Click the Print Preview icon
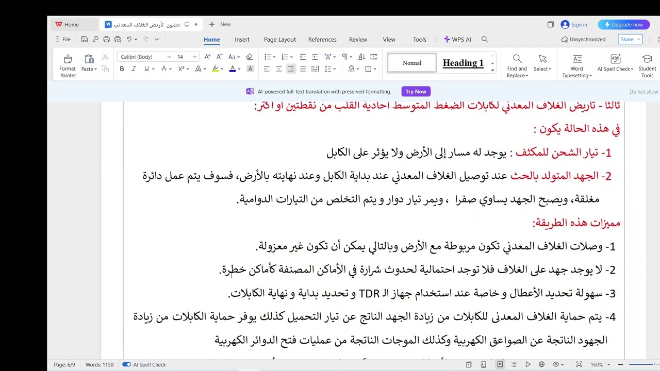This screenshot has height=371, width=660. tap(118, 39)
